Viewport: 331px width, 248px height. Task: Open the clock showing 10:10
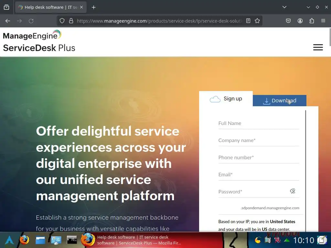click(x=304, y=240)
